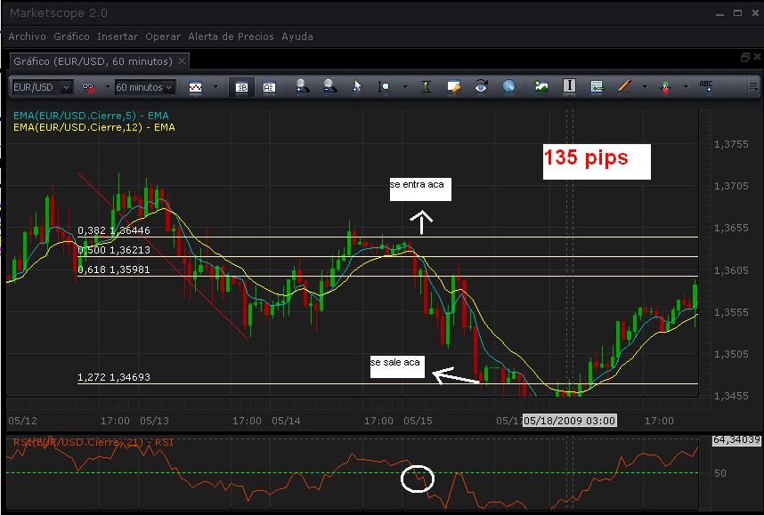Toggle the B price mode button
The image size is (764, 515).
pyautogui.click(x=240, y=87)
